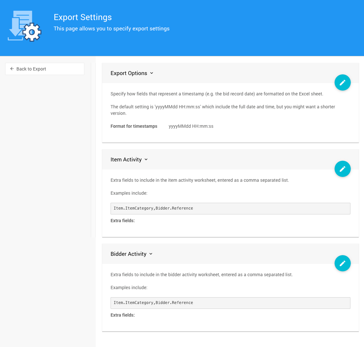Collapse Item Activity using its chevron
The height and width of the screenshot is (347, 364).
(x=146, y=159)
